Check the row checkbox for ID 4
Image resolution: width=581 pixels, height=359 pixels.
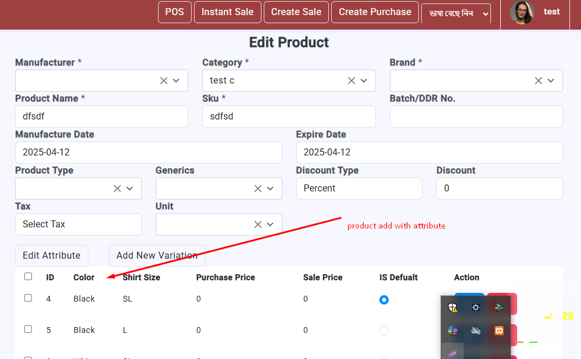(28, 298)
